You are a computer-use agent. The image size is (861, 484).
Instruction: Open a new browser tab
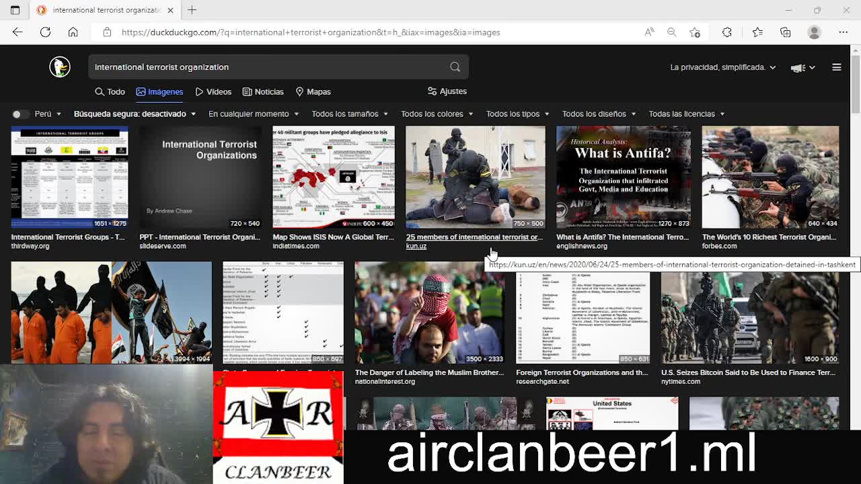point(192,10)
